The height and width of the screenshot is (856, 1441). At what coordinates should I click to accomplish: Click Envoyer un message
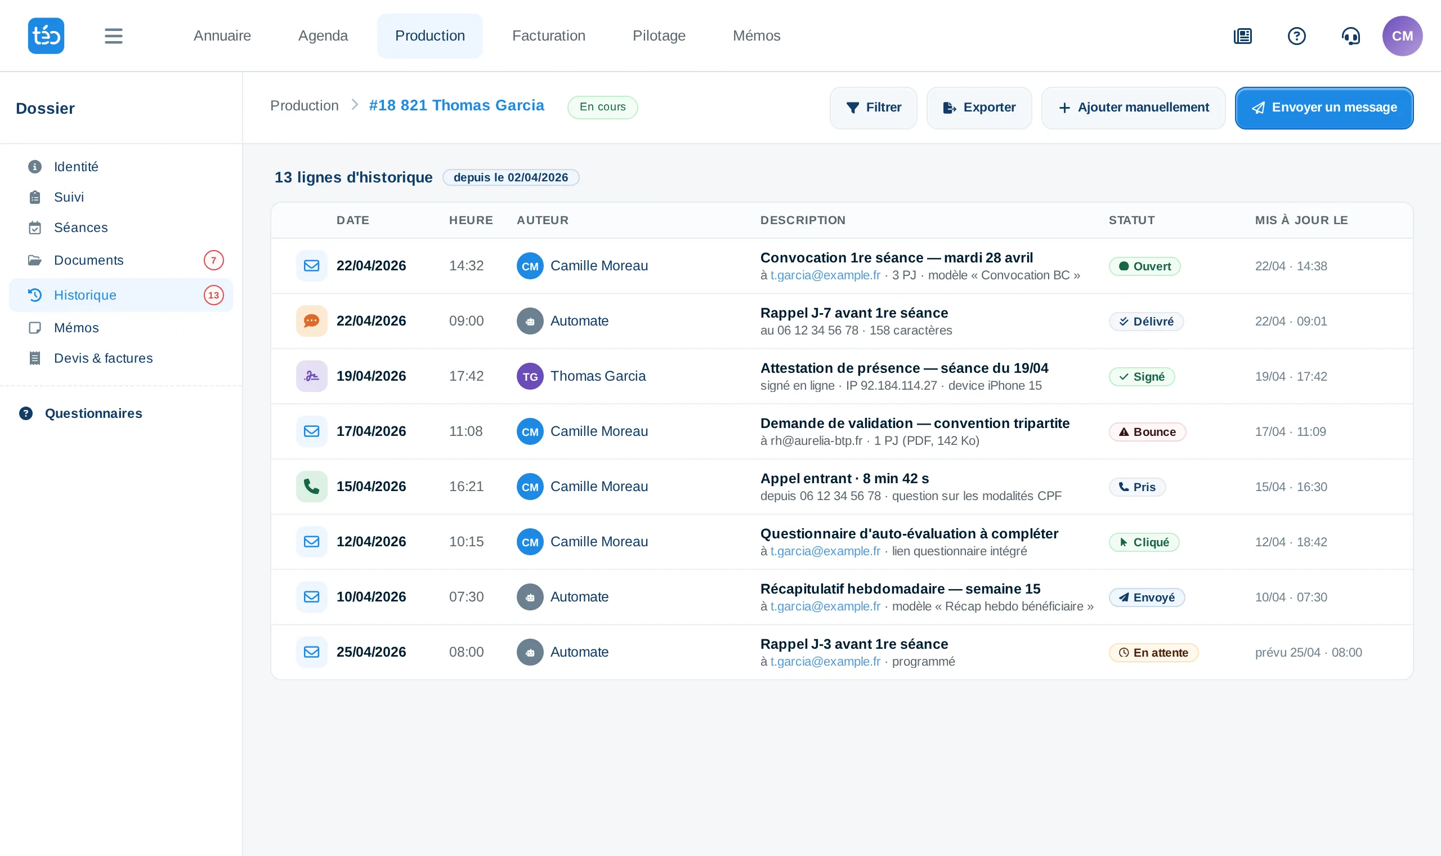1324,108
